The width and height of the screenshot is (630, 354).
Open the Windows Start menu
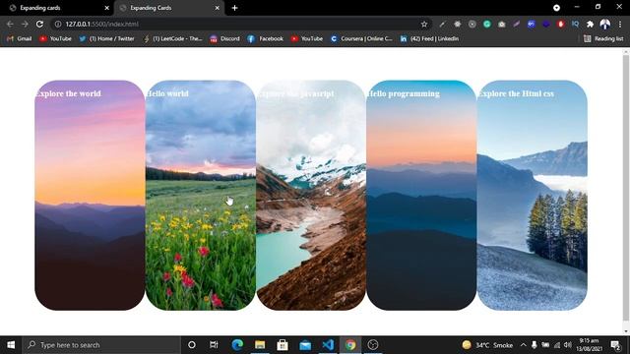click(11, 345)
